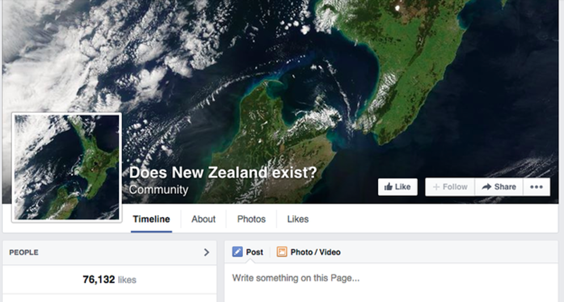Viewport: 564px width, 302px height.
Task: Click the 'Does New Zealand exist?' page title
Action: pos(223,173)
